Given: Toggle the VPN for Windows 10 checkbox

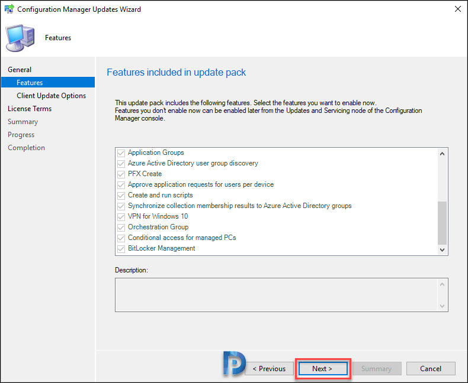Looking at the screenshot, I should pyautogui.click(x=121, y=216).
